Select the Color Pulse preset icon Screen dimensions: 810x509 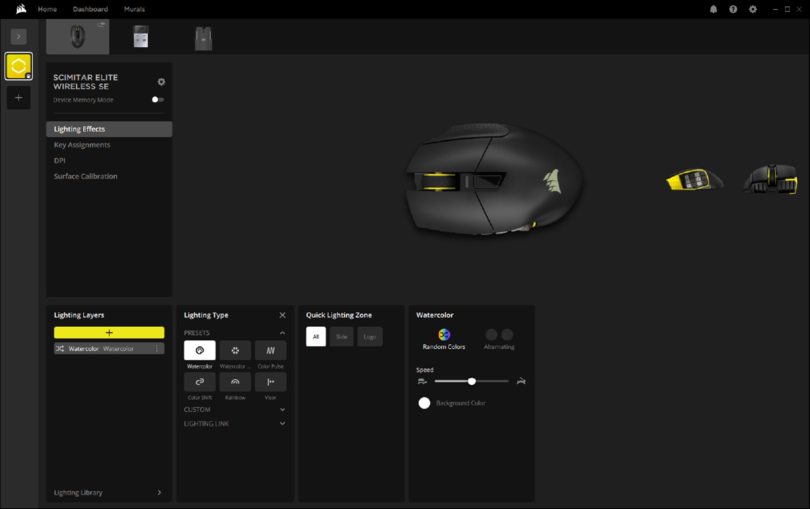(x=270, y=350)
